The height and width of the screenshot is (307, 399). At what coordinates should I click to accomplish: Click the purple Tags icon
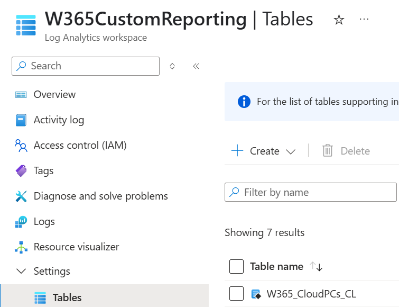[21, 170]
